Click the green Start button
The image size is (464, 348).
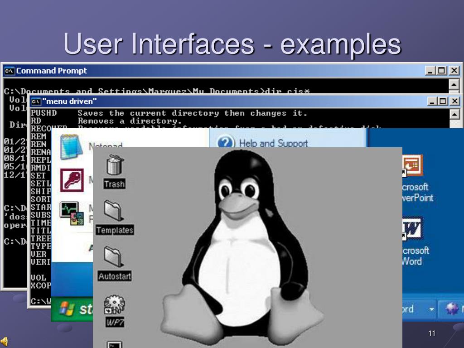(72, 309)
